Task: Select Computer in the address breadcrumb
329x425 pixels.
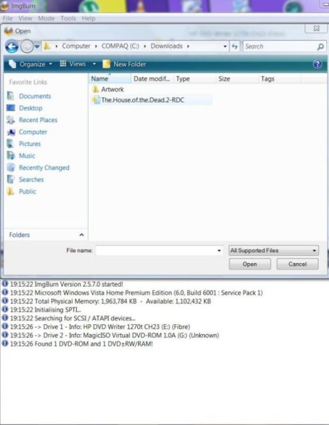Action: (76, 46)
